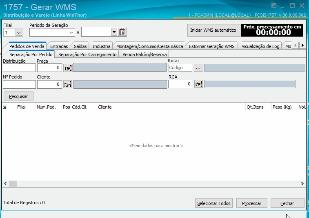This screenshot has width=309, height=218.
Task: Click the Selecionar Todos button
Action: (x=214, y=203)
